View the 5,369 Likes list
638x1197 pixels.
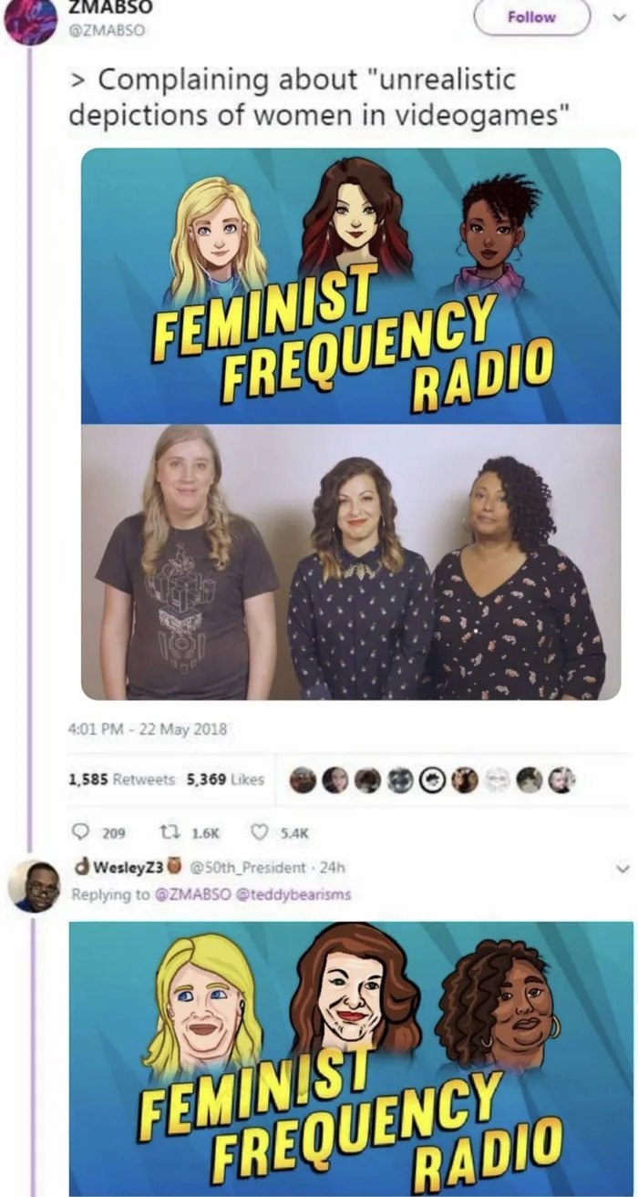coord(225,779)
